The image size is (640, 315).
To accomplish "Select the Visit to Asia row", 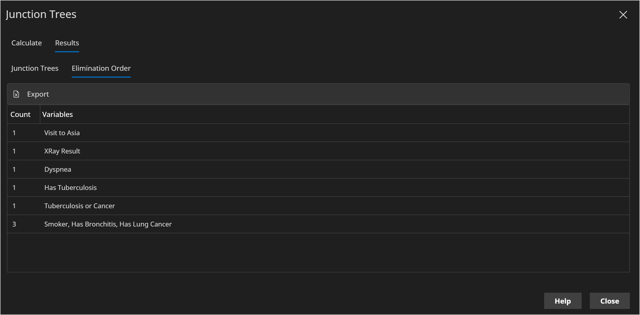I will tap(62, 133).
